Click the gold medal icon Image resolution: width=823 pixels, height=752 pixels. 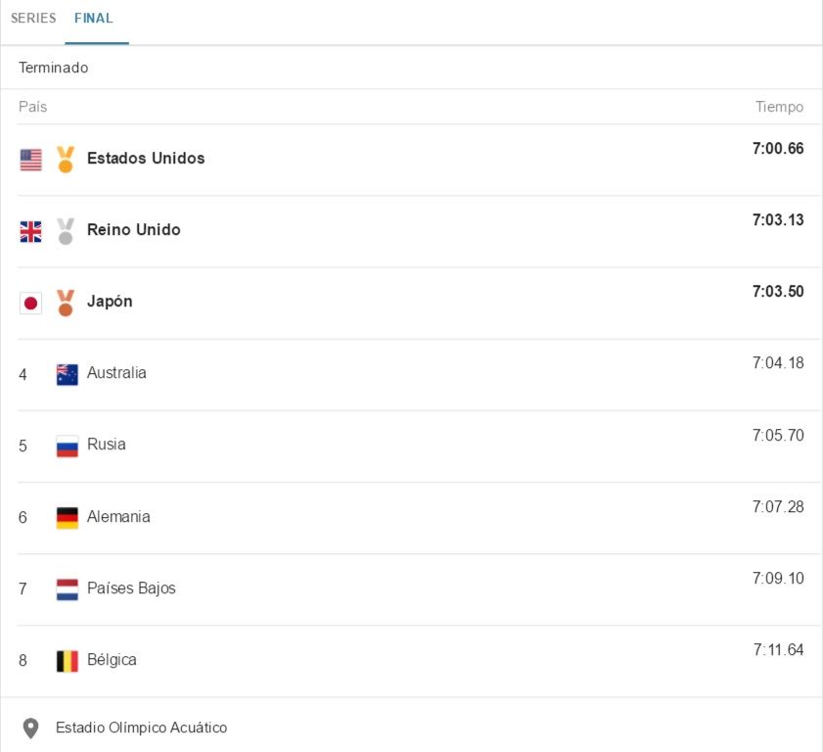66,159
